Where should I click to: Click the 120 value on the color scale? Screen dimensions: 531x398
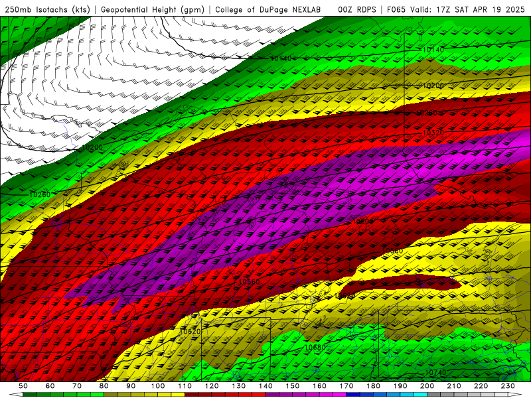point(212,386)
